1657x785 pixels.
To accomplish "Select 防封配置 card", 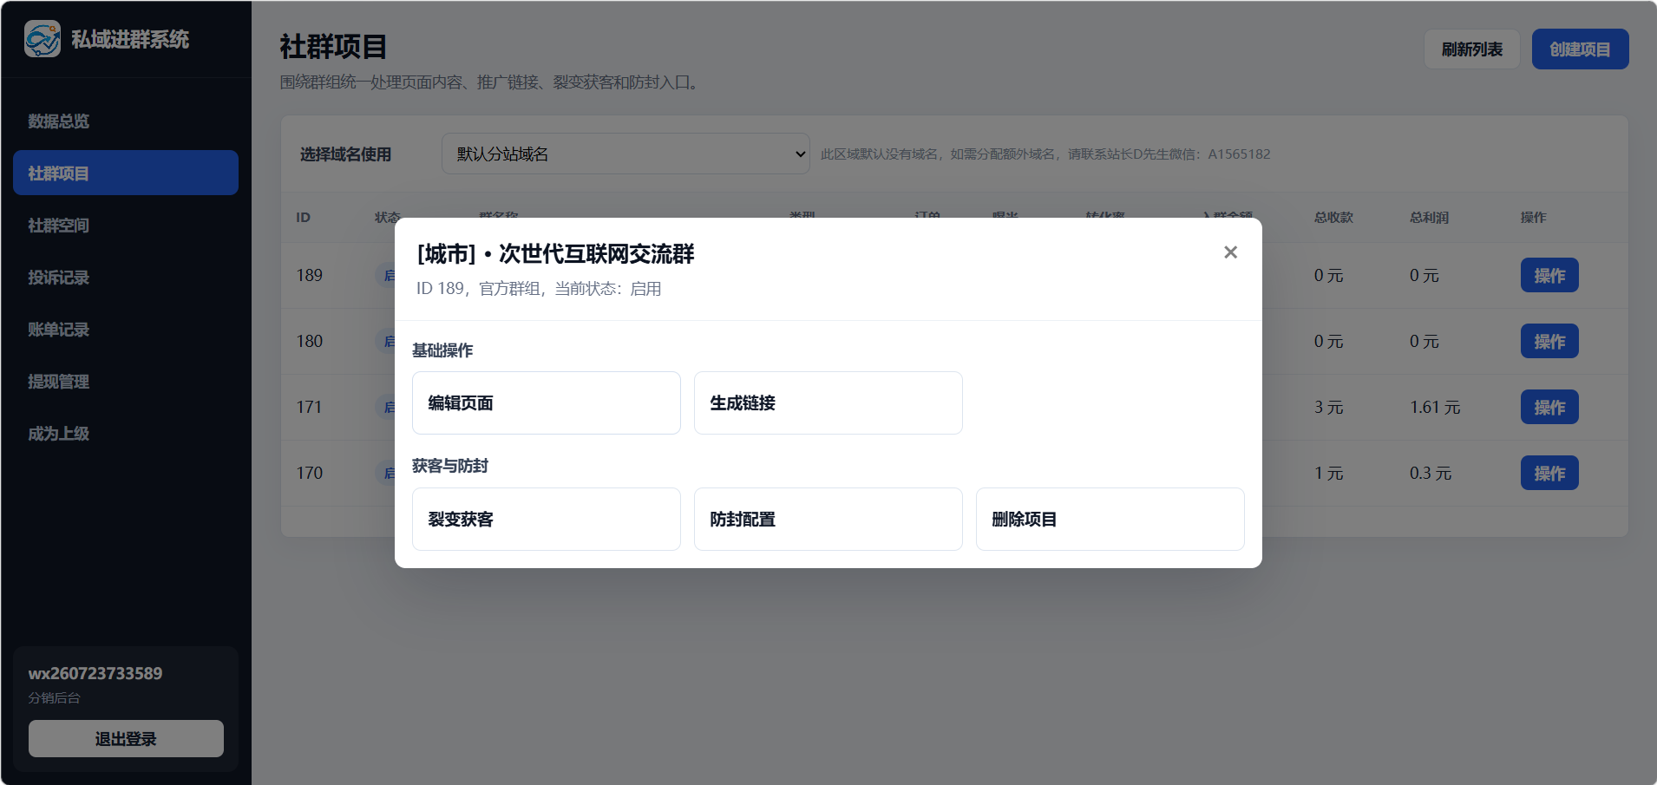I will (x=828, y=519).
